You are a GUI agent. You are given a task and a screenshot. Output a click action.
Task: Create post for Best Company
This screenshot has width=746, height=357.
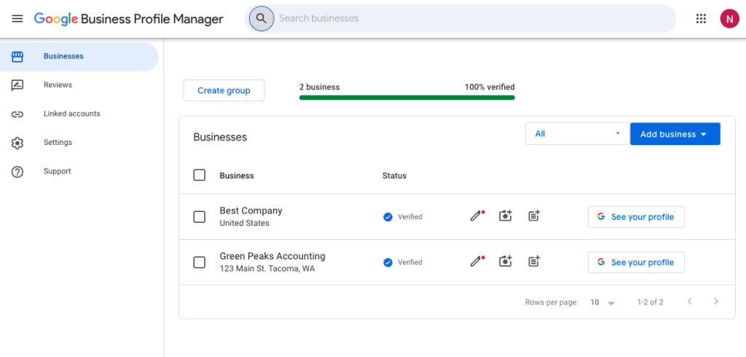(x=534, y=216)
